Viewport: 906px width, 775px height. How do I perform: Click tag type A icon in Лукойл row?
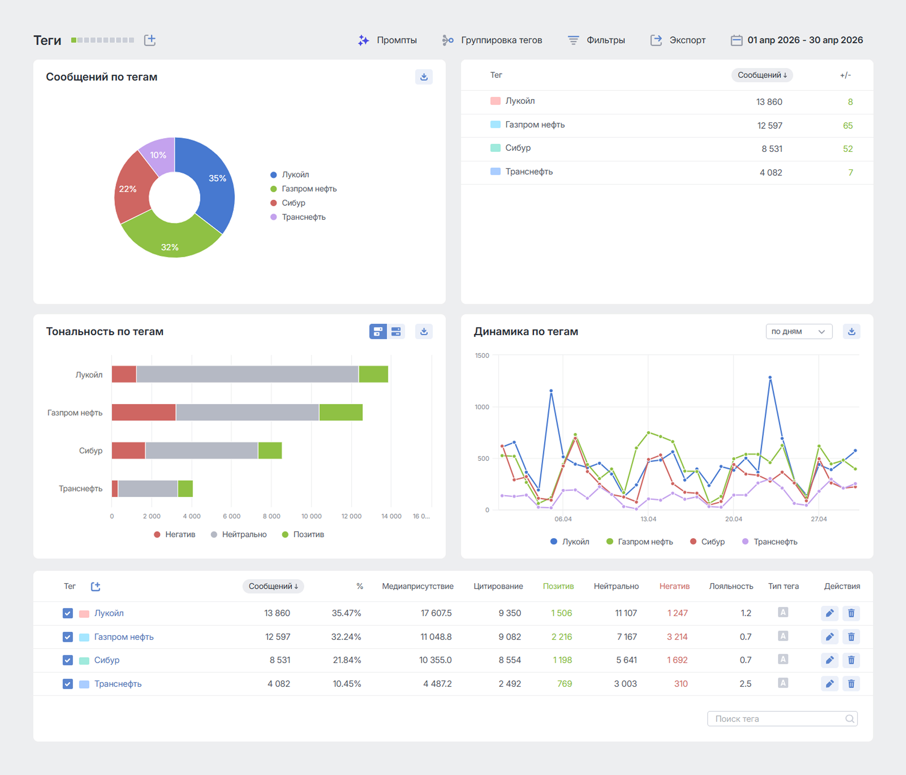783,612
